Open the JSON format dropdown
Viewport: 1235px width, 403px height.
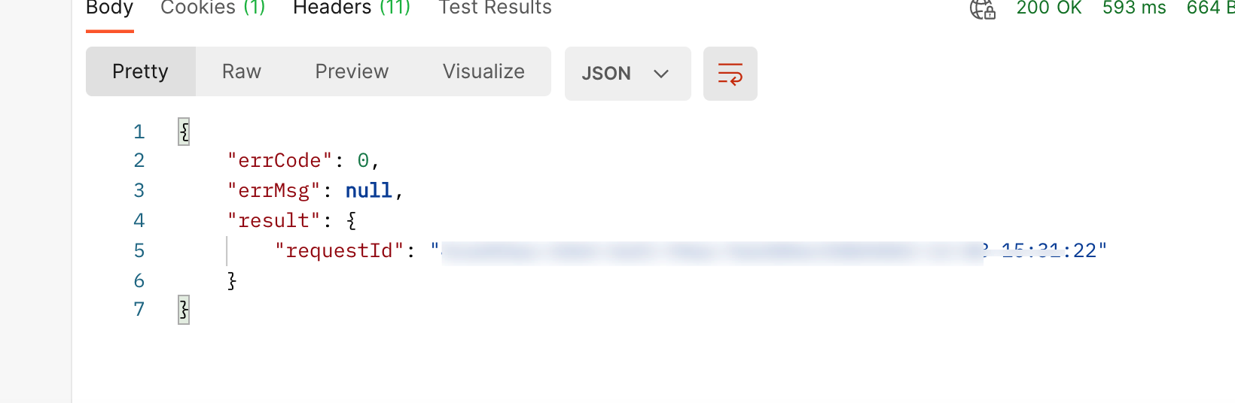point(627,74)
